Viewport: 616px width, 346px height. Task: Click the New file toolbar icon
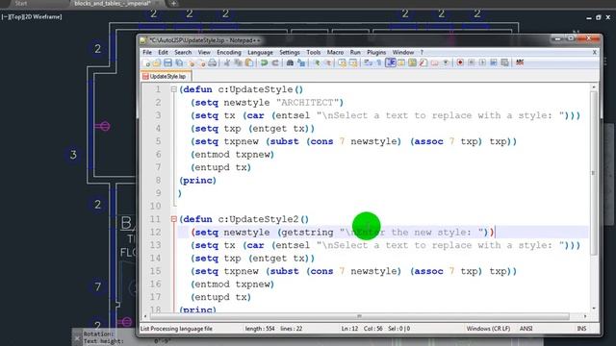[x=147, y=62]
